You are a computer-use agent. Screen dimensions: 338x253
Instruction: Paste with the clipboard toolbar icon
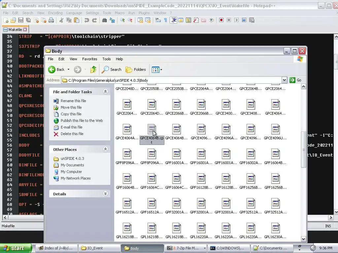pyautogui.click(x=77, y=20)
